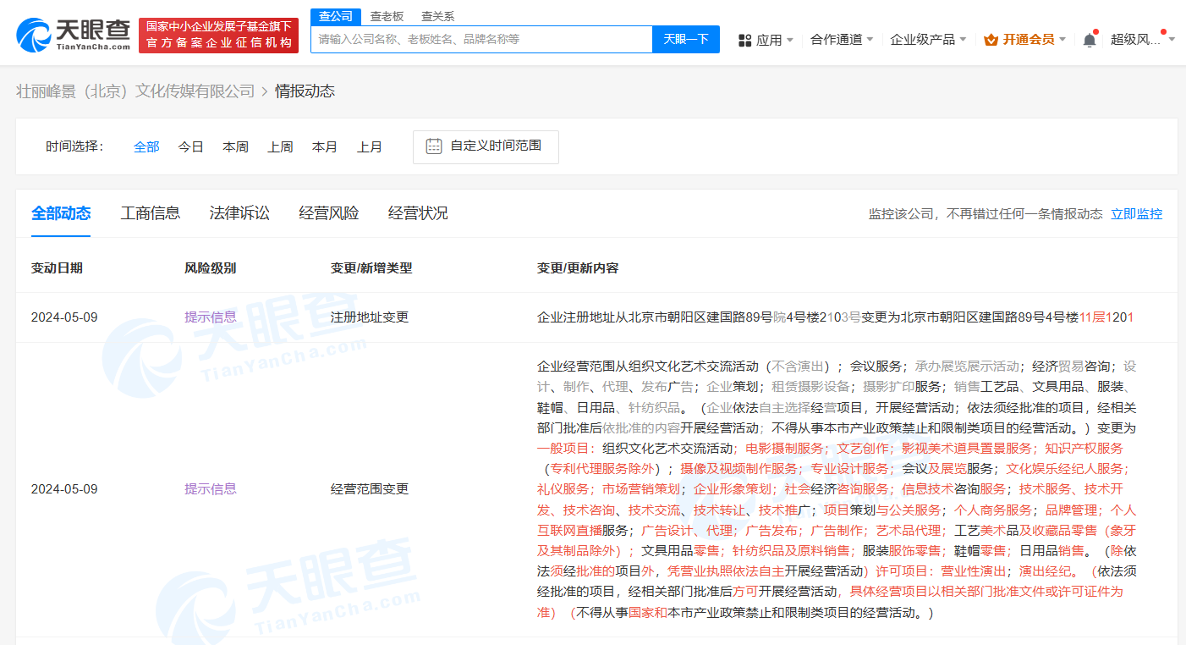Click the 自定义时间范围 button
The height and width of the screenshot is (645, 1186).
[486, 146]
